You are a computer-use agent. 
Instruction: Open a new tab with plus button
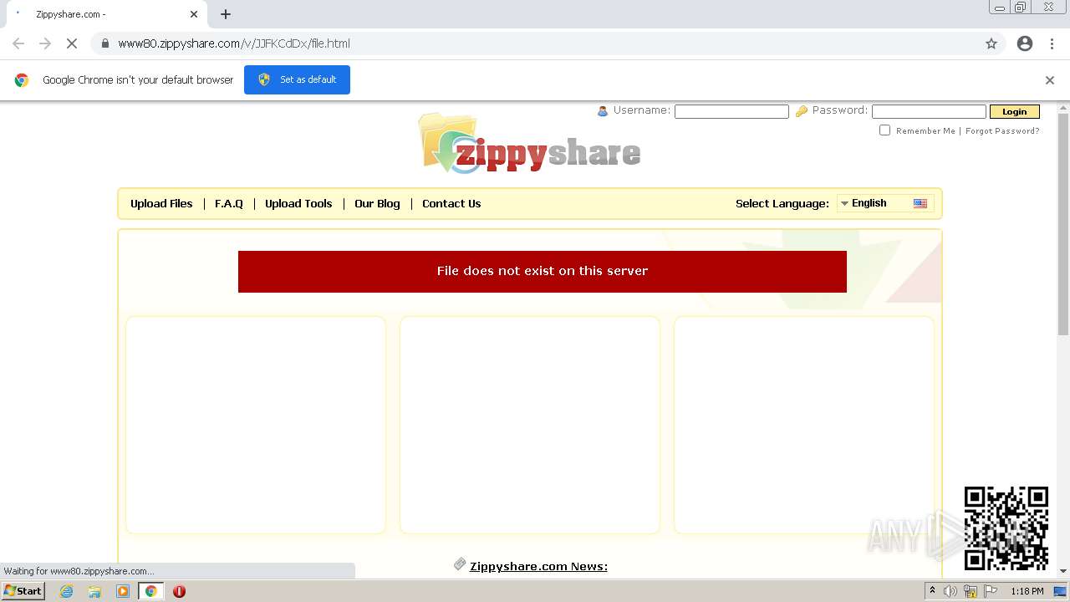click(226, 14)
